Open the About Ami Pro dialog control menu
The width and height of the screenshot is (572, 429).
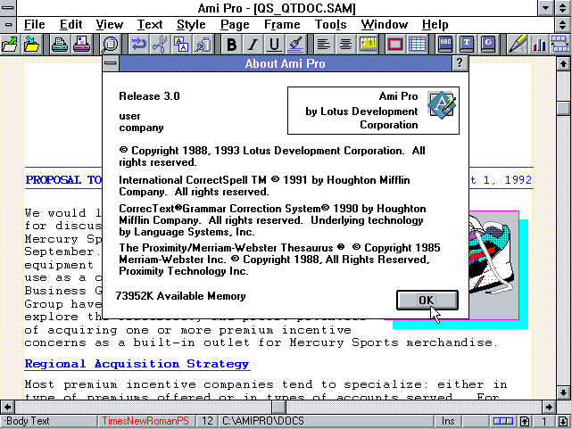(x=110, y=63)
